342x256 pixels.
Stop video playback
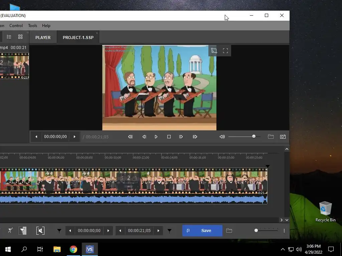coord(169,137)
